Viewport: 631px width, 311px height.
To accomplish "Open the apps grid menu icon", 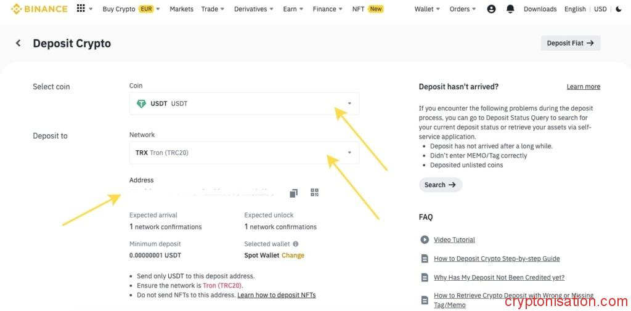I will 81,9.
